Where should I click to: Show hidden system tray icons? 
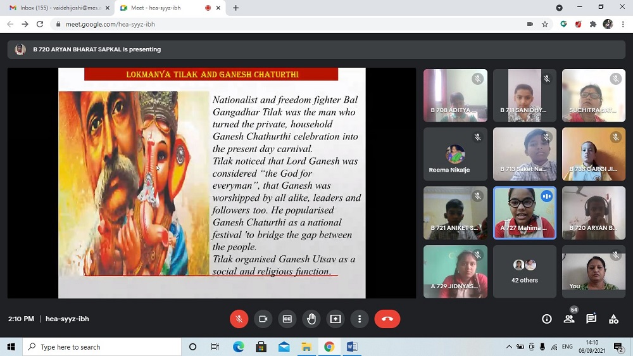tap(509, 347)
